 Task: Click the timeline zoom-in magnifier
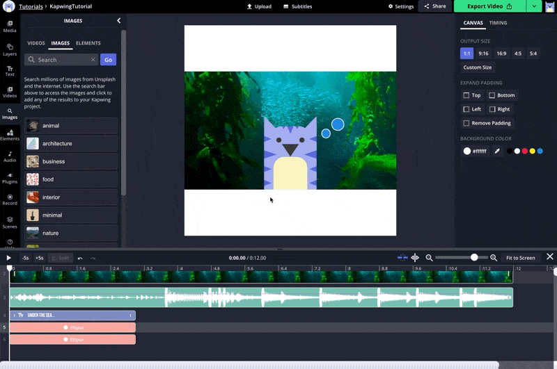(494, 258)
